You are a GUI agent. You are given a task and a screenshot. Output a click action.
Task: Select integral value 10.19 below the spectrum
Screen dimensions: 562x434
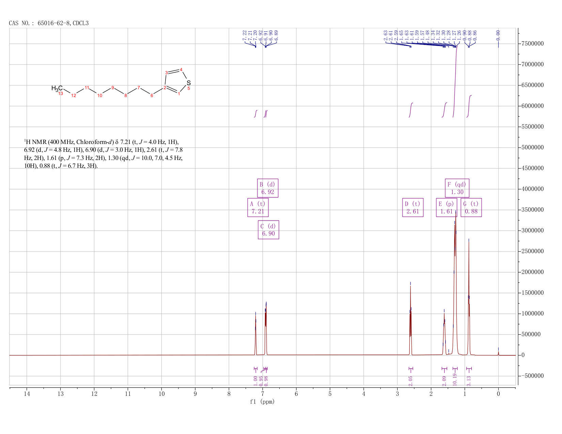click(x=455, y=380)
